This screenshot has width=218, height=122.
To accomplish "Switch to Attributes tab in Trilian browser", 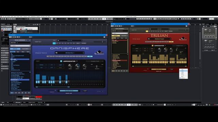I will pos(116,36).
